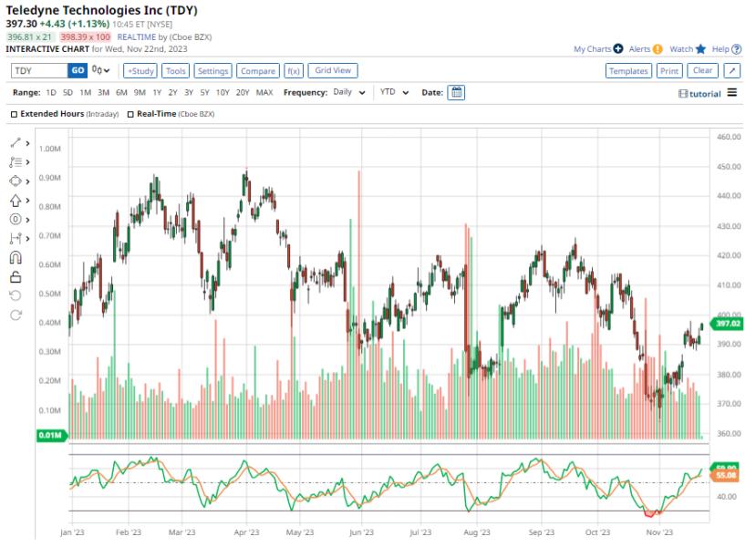Set range to 5Y
The height and width of the screenshot is (547, 756).
[204, 92]
